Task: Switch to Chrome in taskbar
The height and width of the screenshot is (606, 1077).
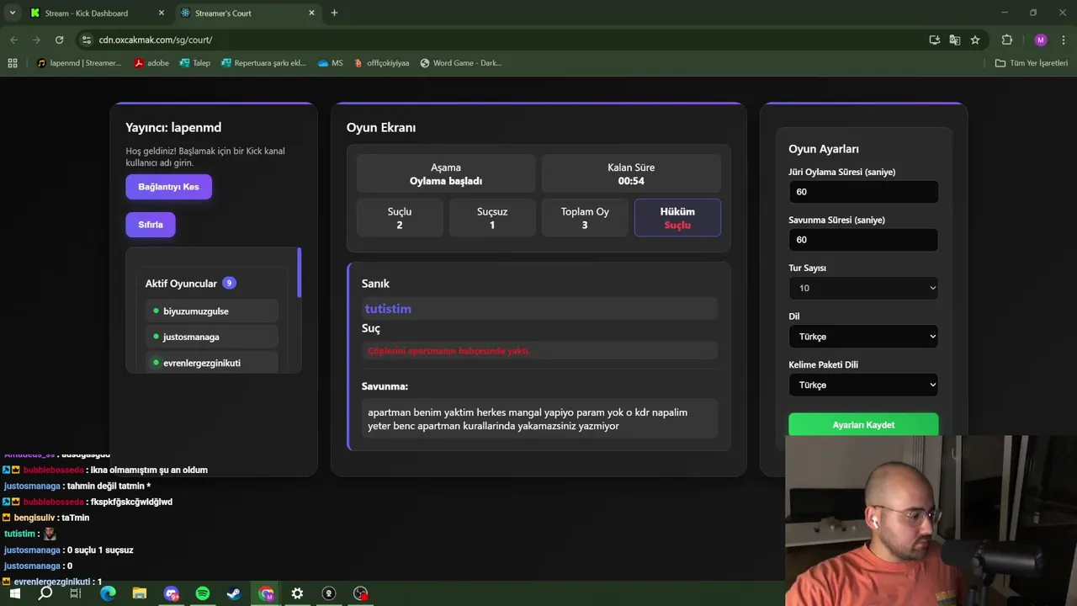Action: coord(266,593)
